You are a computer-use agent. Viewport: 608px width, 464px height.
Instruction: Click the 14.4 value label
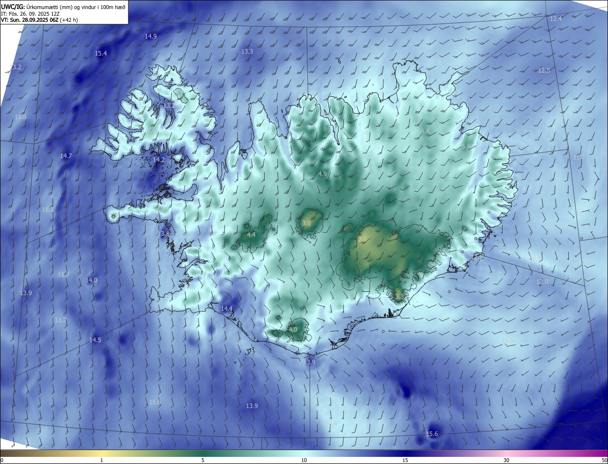pyautogui.click(x=227, y=308)
